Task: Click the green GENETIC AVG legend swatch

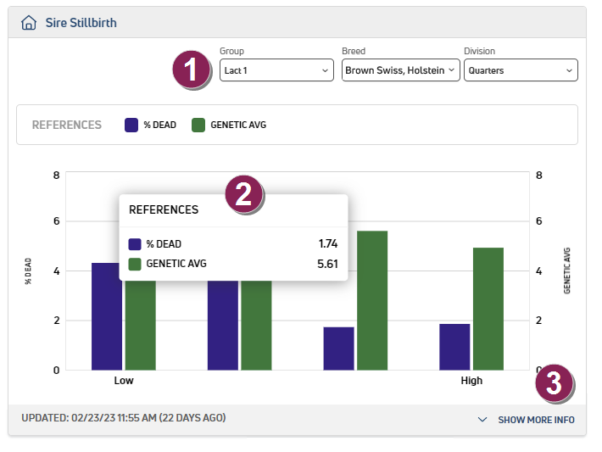Action: coord(198,125)
